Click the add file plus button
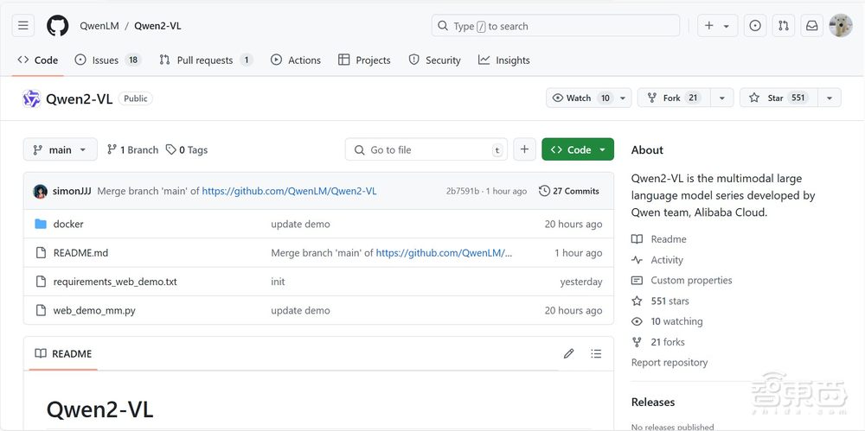 524,149
